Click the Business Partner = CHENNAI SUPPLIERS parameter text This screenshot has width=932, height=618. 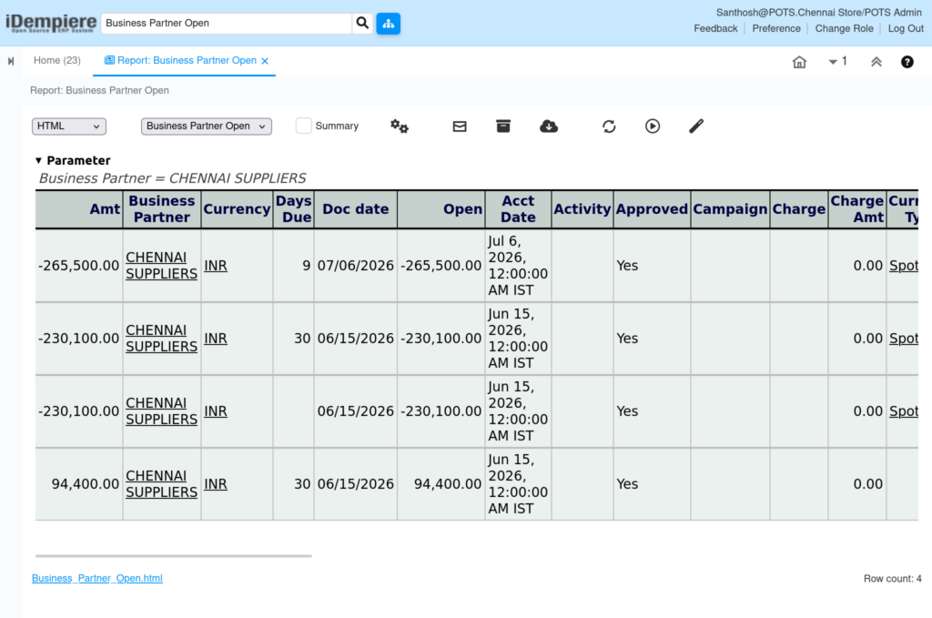(172, 178)
